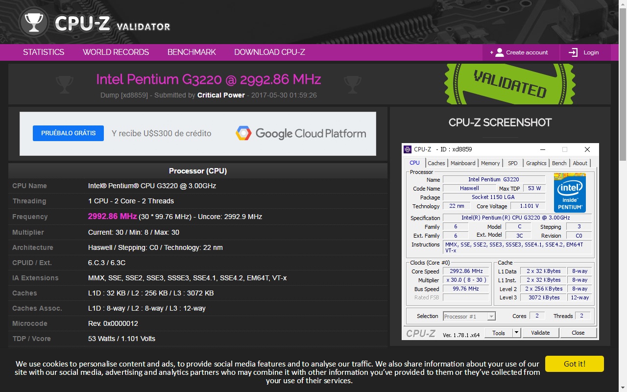627x392 pixels.
Task: Switch to the Caches tab
Action: pos(436,163)
